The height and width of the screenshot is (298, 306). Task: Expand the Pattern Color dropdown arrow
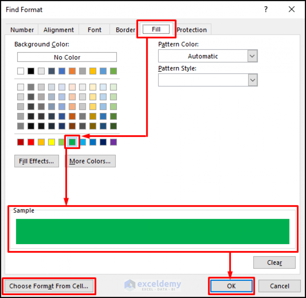[x=252, y=56]
